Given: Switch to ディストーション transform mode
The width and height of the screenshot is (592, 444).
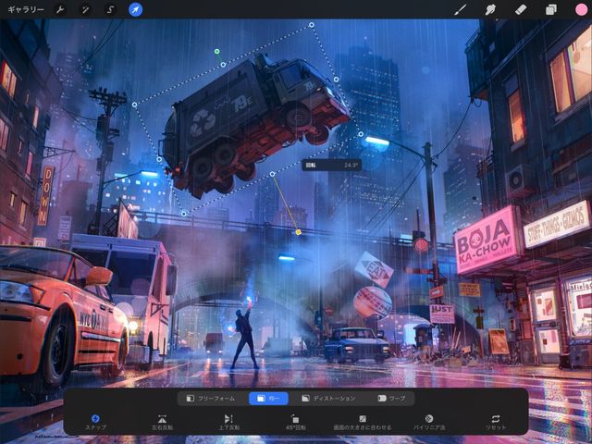Looking at the screenshot, I should coord(328,399).
